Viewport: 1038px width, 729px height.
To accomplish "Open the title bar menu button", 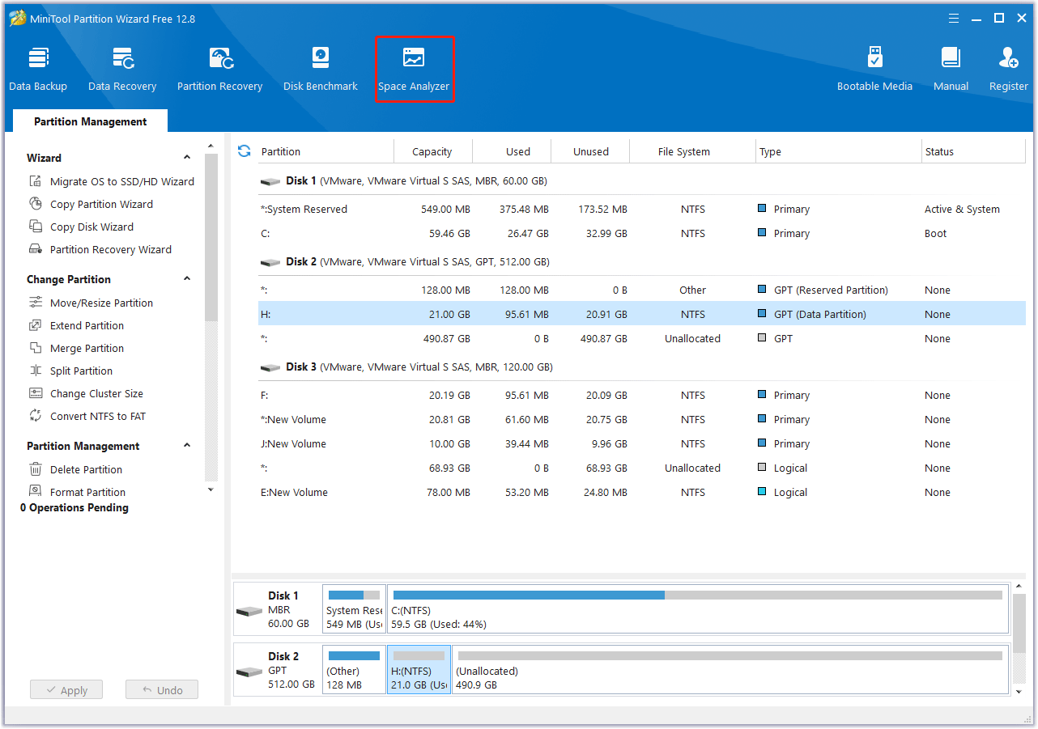I will (x=952, y=18).
